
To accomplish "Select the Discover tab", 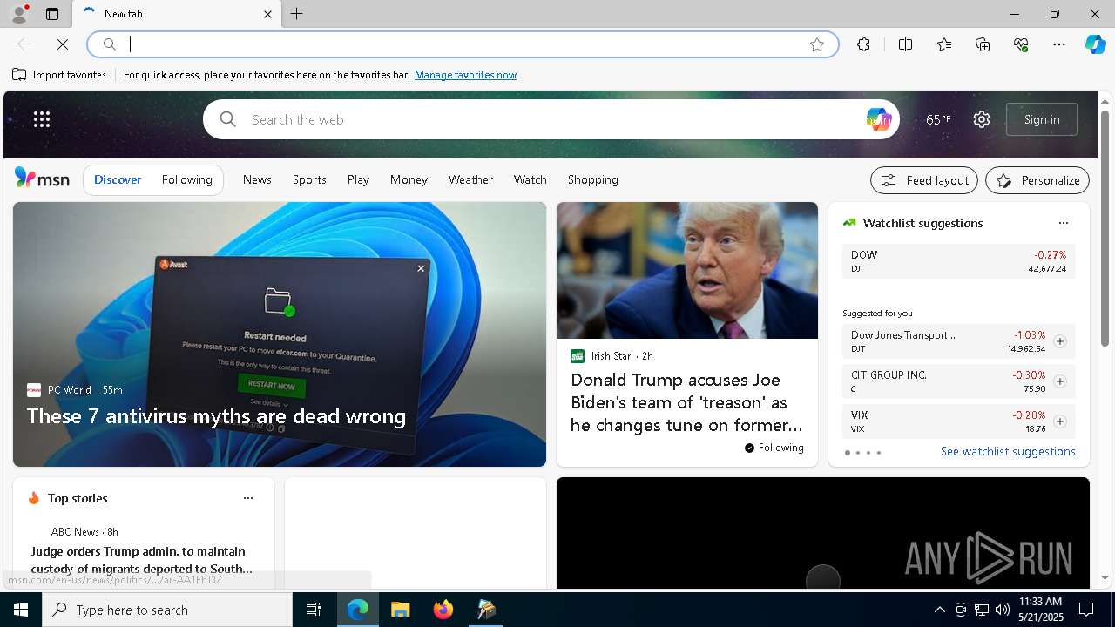I will pyautogui.click(x=118, y=179).
